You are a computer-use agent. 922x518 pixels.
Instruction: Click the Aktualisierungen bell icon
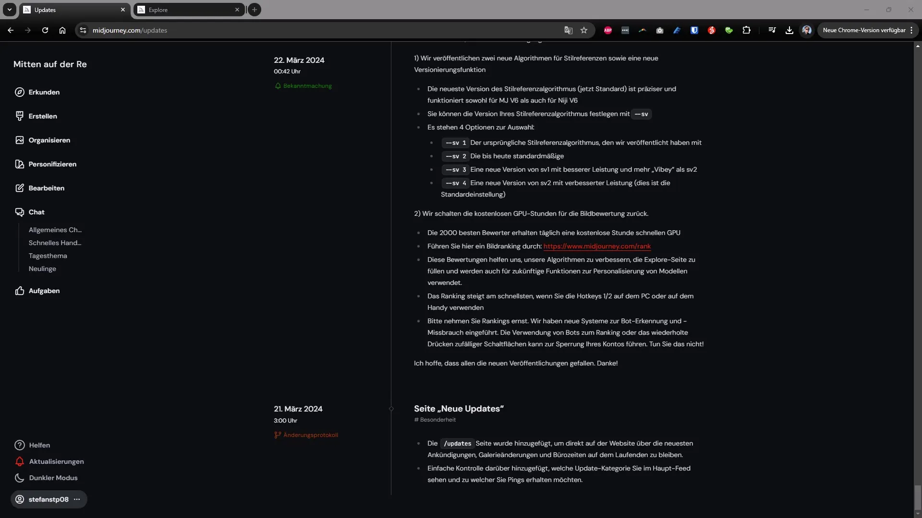(x=19, y=461)
